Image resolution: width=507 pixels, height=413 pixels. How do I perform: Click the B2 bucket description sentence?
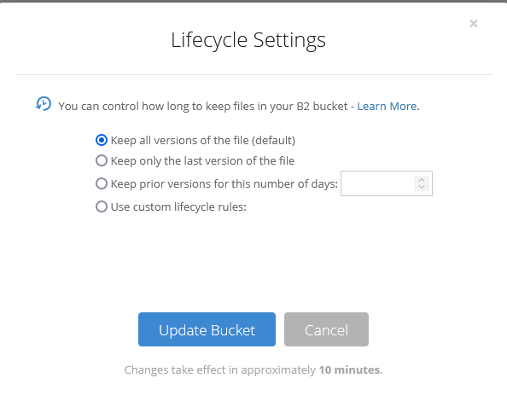pyautogui.click(x=203, y=106)
